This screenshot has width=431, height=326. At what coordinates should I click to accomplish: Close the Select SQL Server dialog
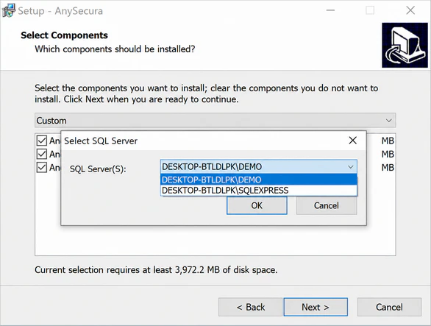coord(352,141)
